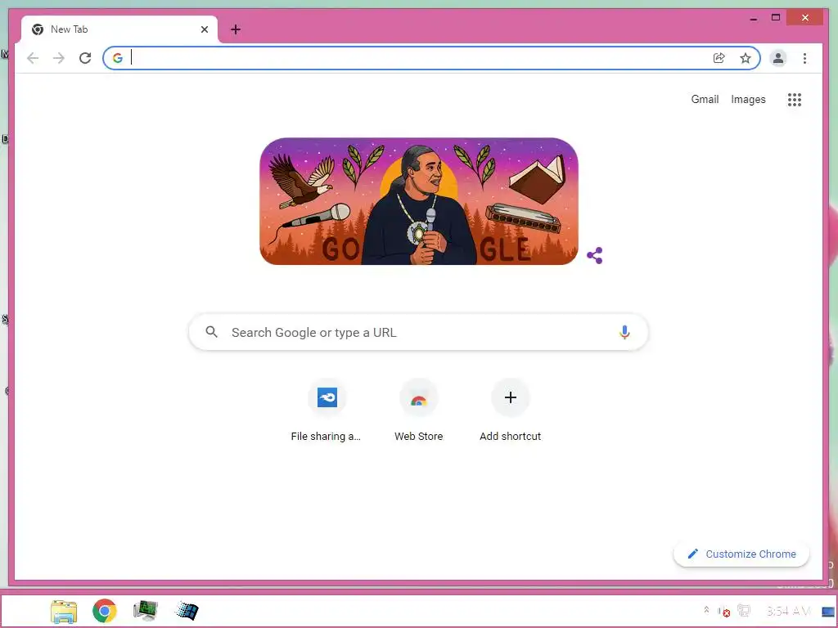Focus the address bar field

coord(431,58)
